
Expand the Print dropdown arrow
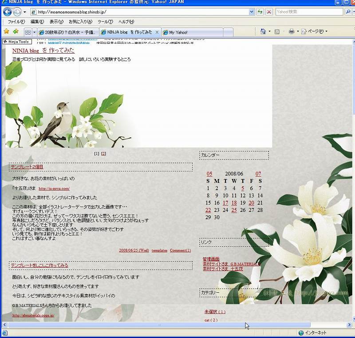pyautogui.click(x=298, y=31)
